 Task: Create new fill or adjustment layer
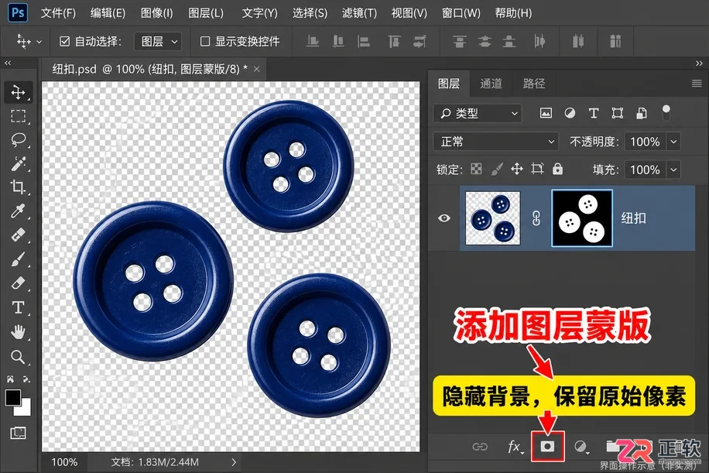(581, 447)
